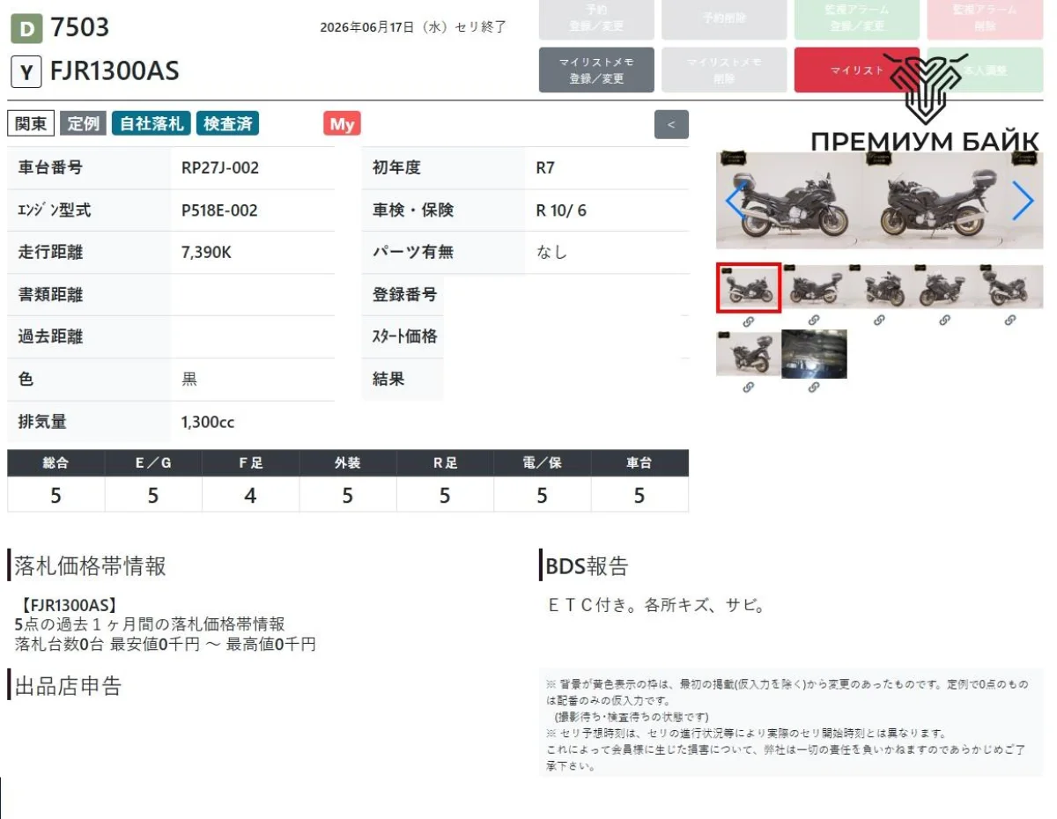Select mileage value 7,390K
This screenshot has width=1057, height=819.
pyautogui.click(x=206, y=253)
